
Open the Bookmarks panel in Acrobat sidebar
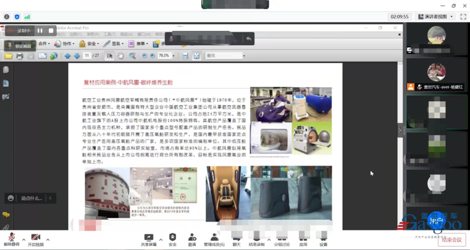[6, 84]
